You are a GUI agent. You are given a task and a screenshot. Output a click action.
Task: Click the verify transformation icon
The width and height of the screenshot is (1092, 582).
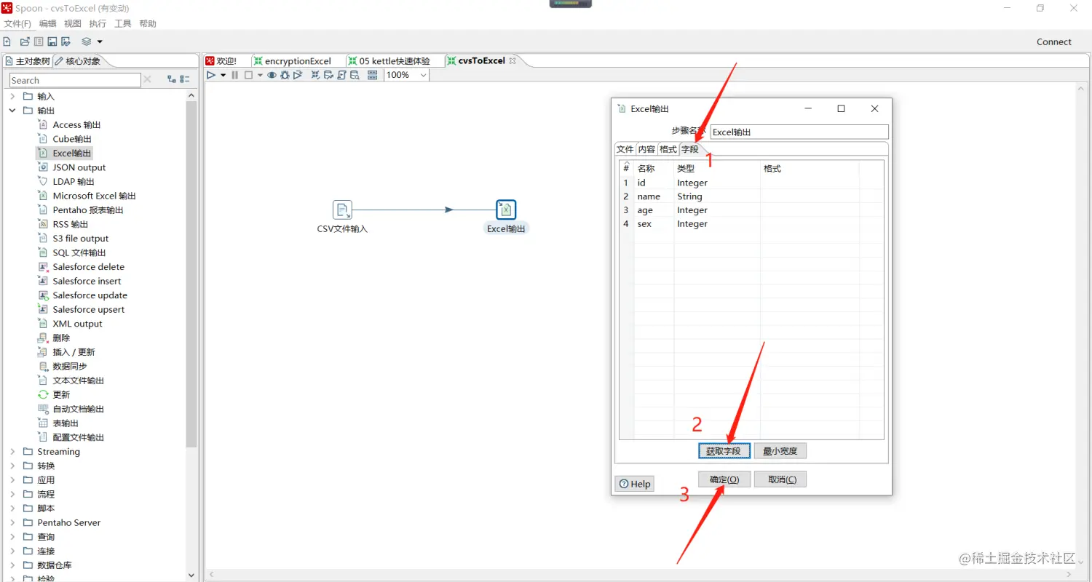(316, 75)
